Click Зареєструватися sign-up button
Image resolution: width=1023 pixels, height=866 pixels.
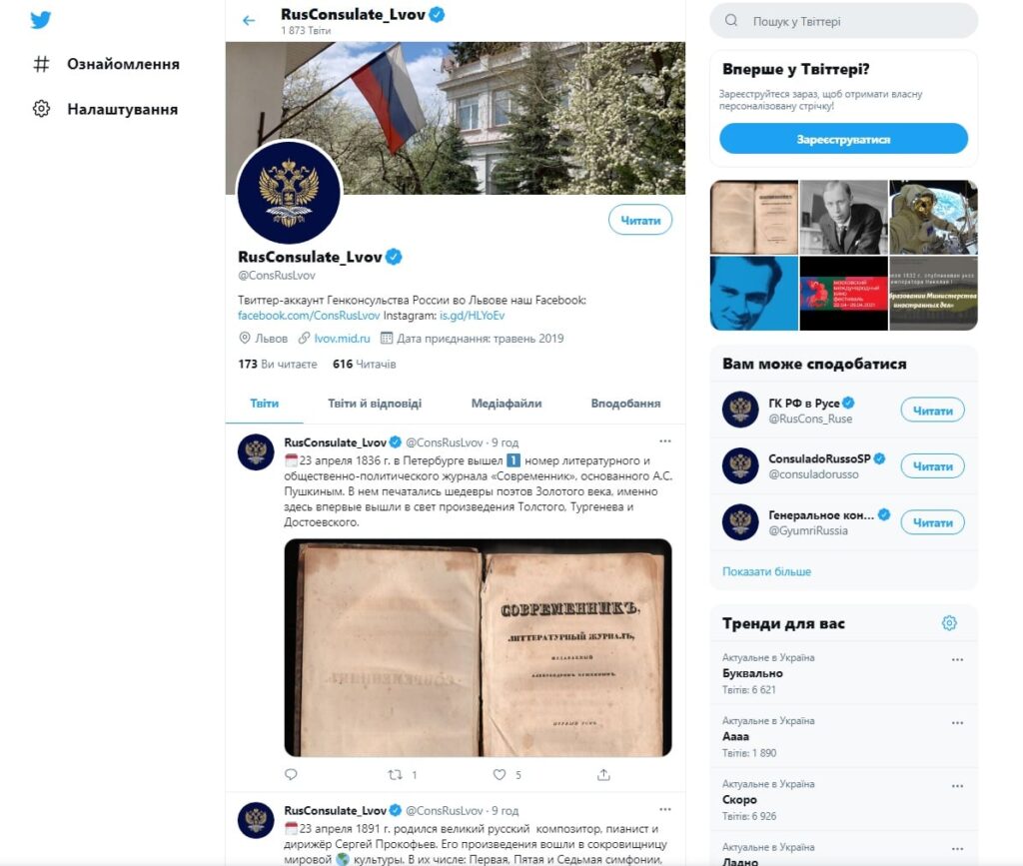[843, 139]
